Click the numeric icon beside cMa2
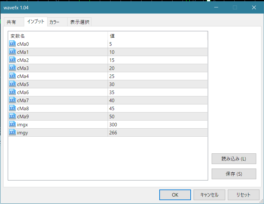264x204 pixels. point(12,60)
